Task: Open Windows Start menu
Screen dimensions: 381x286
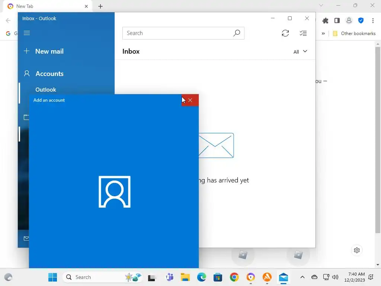Action: [52, 277]
